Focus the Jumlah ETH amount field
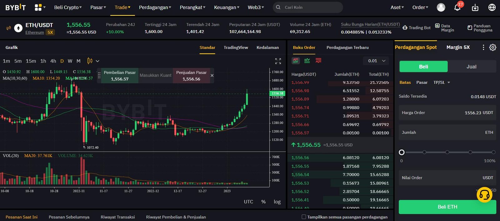Viewport: 500px width, 221px height. (x=447, y=132)
